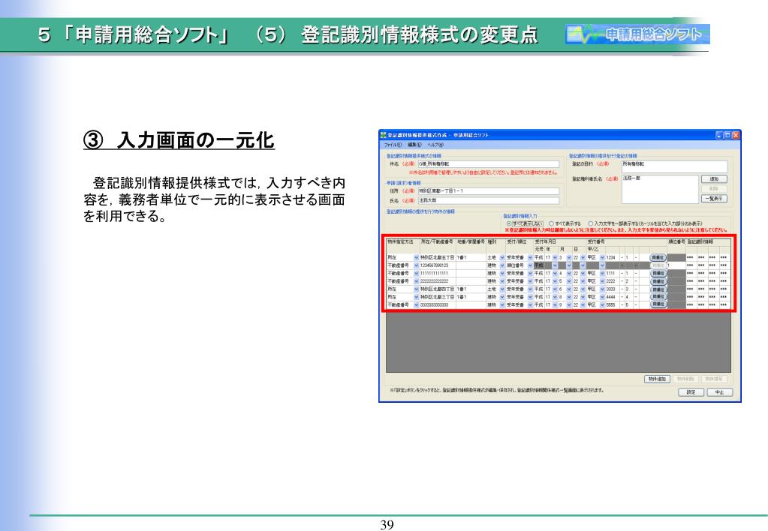Click the 受付年月日 column header
The image size is (768, 531).
(x=560, y=241)
